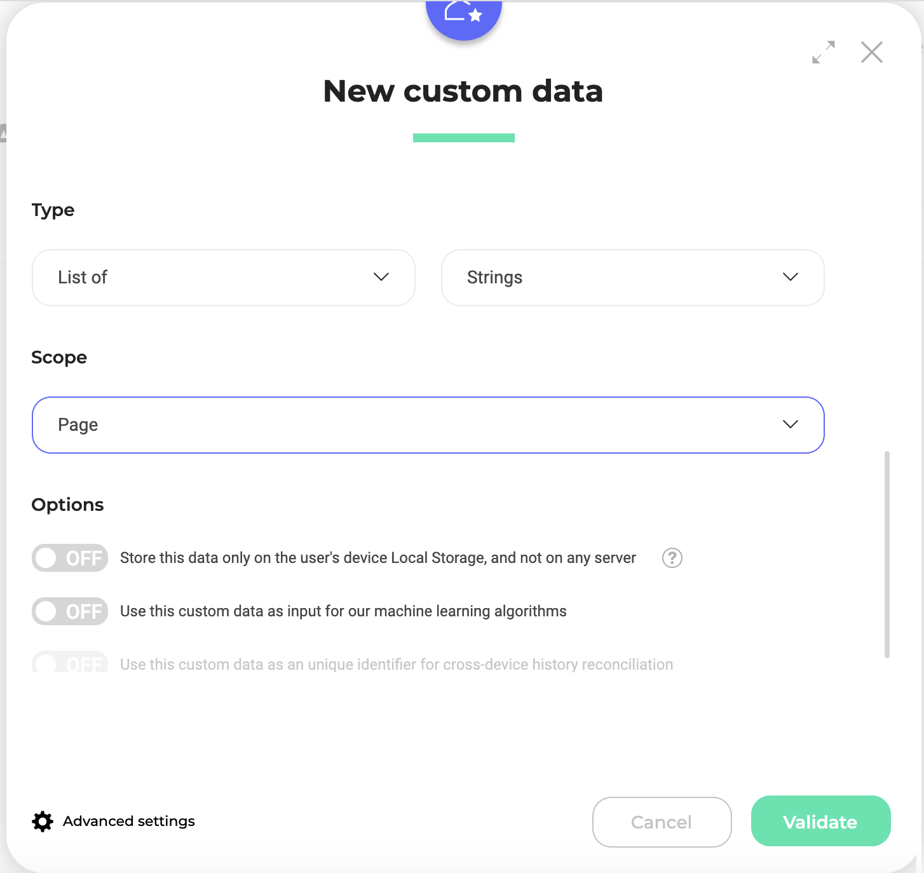Open the "List of" type dropdown

click(x=224, y=278)
